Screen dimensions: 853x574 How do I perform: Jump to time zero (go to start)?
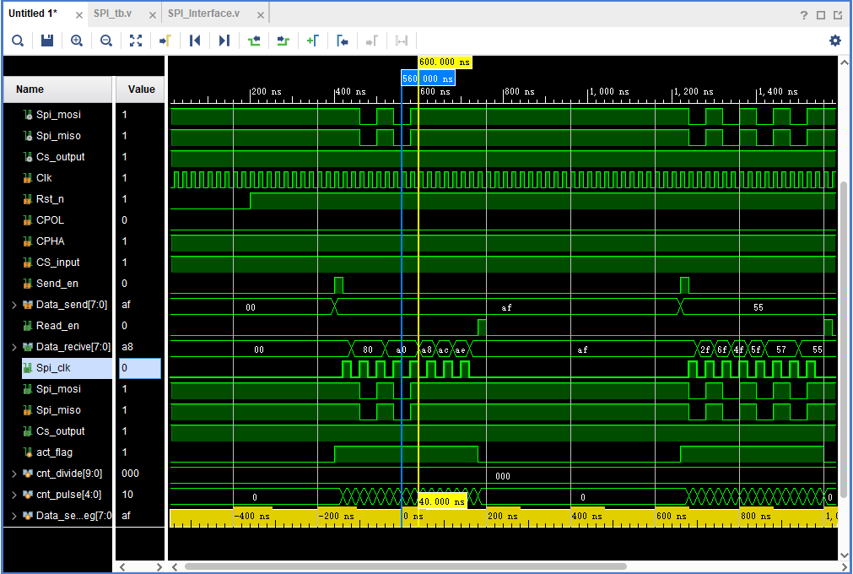pyautogui.click(x=194, y=41)
